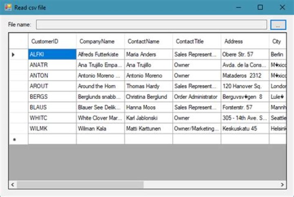Click the horizontal scrollbar thumb
Image resolution: width=294 pixels, height=197 pixels.
pos(80,185)
